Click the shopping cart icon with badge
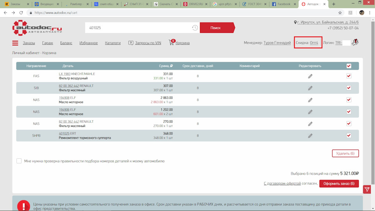Viewport: 375px width, 211px height. (x=172, y=42)
